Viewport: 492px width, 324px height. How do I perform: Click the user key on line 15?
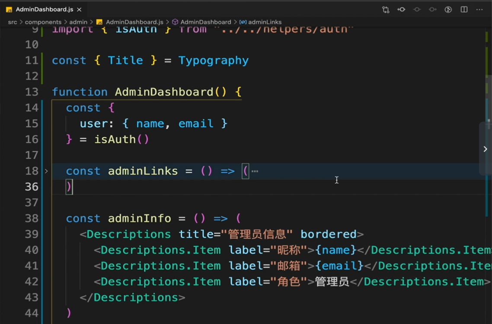tap(93, 124)
